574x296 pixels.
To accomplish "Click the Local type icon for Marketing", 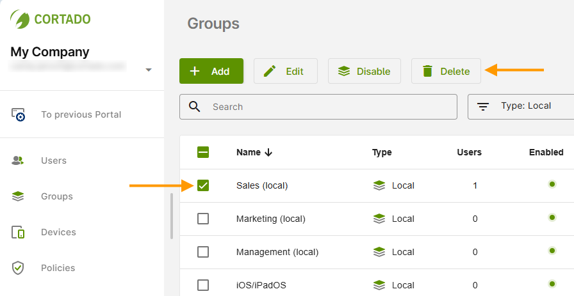I will coord(379,219).
